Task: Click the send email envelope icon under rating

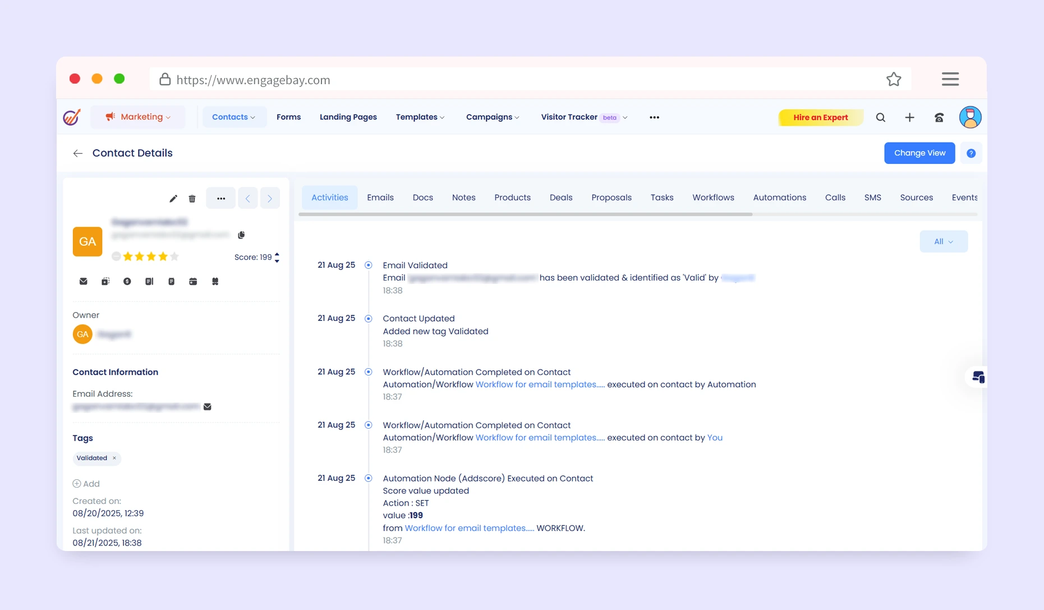Action: tap(84, 281)
